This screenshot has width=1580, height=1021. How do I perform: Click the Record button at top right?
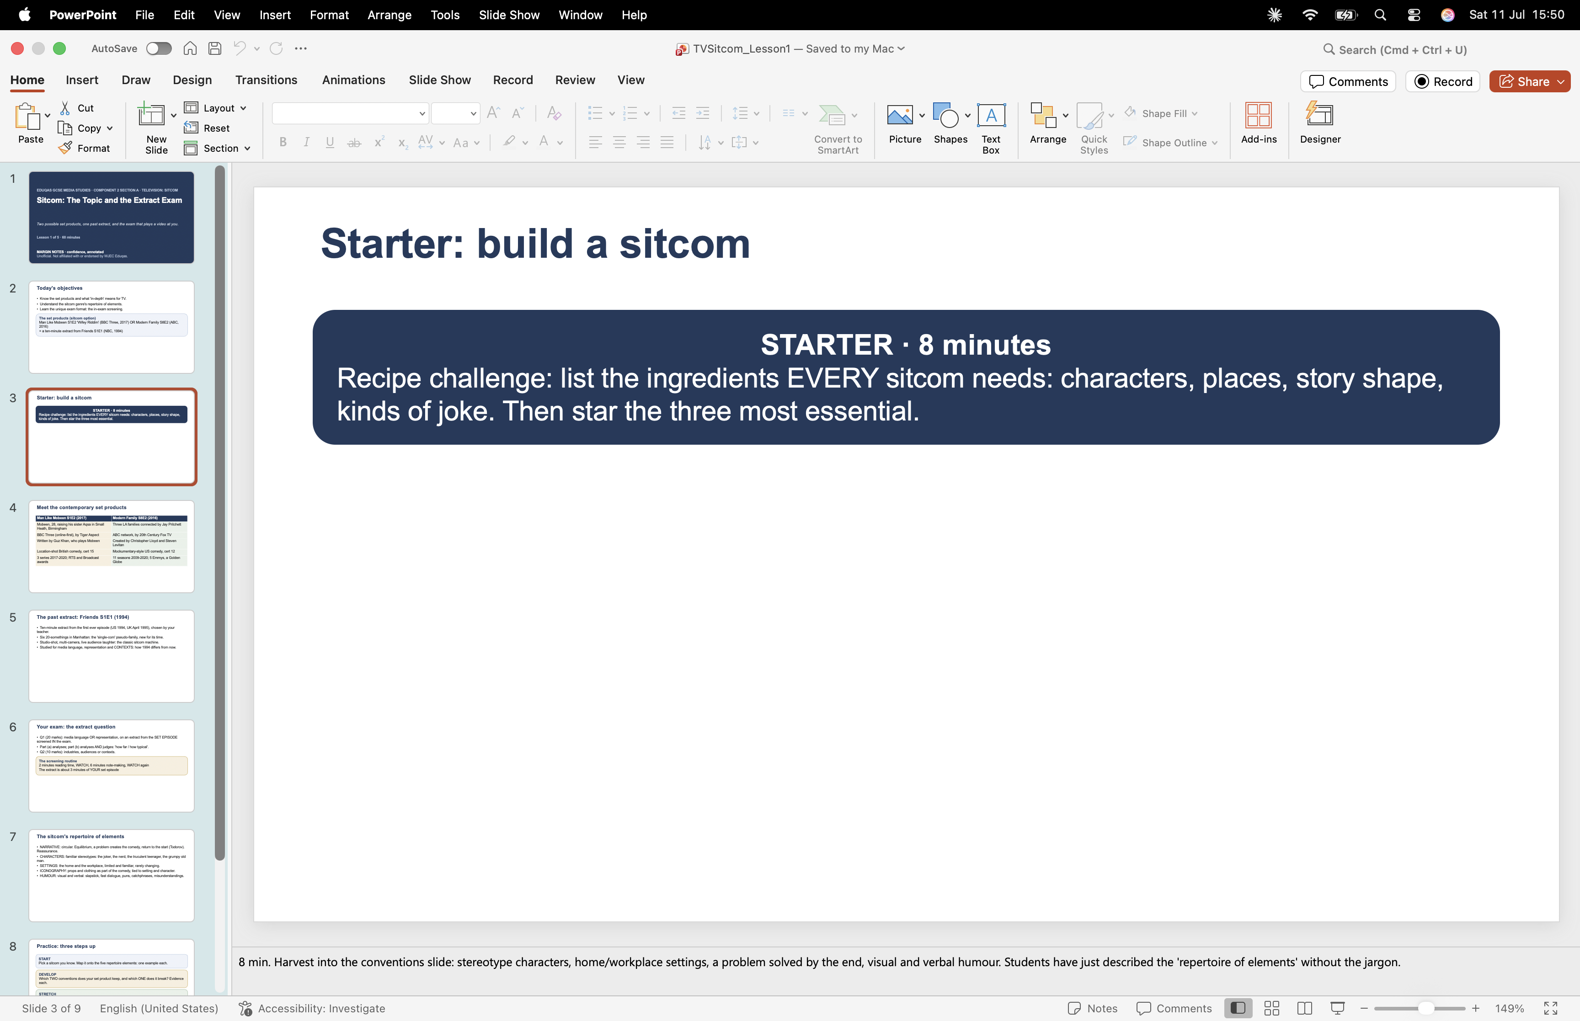coord(1443,81)
